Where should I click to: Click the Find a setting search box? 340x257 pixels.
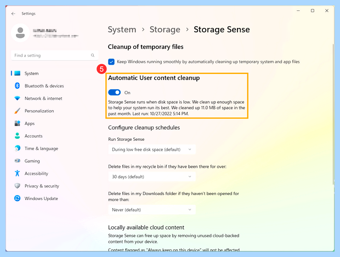55,55
